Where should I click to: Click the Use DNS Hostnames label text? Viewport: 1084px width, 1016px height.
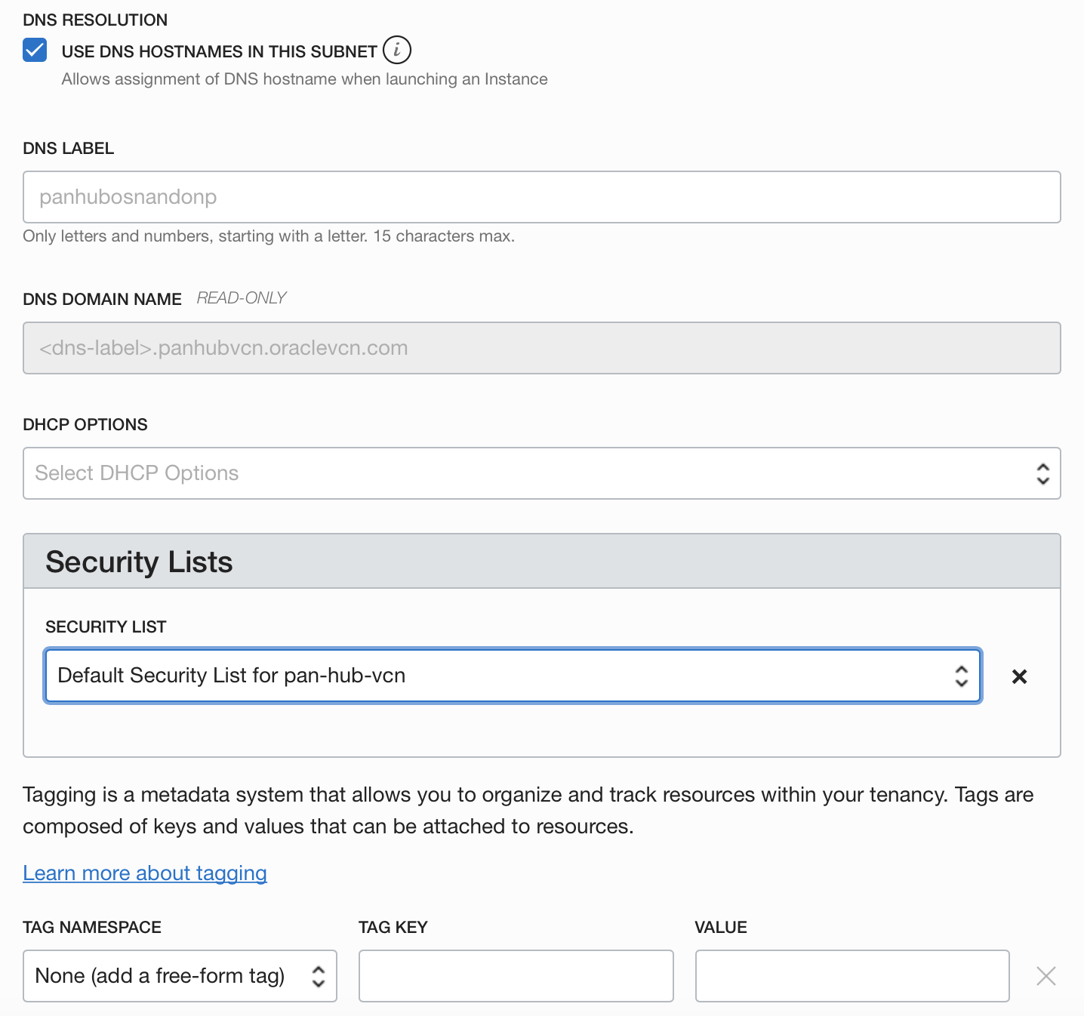pyautogui.click(x=219, y=51)
